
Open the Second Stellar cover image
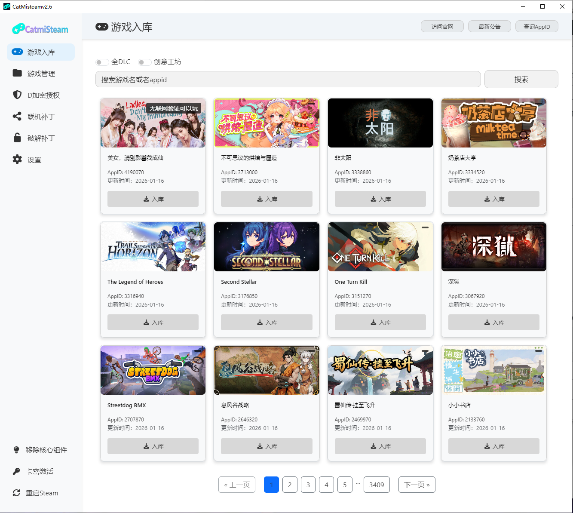(267, 247)
